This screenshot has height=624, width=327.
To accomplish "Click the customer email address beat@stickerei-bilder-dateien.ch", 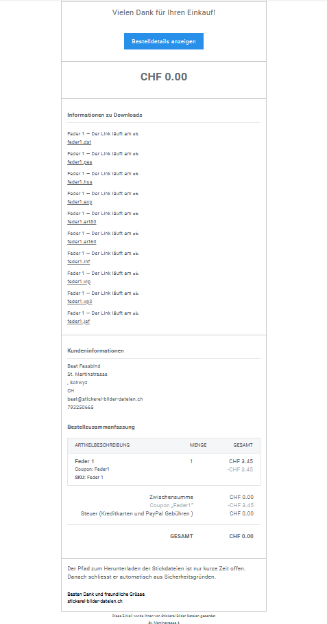I will (105, 399).
